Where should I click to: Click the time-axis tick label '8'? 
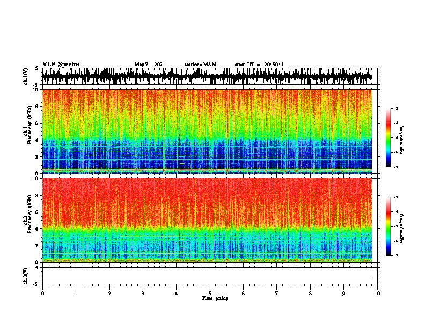[x=310, y=294]
